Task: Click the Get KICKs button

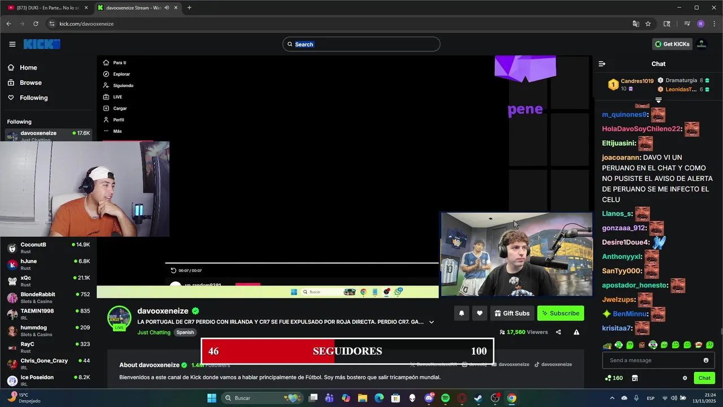Action: coord(672,44)
